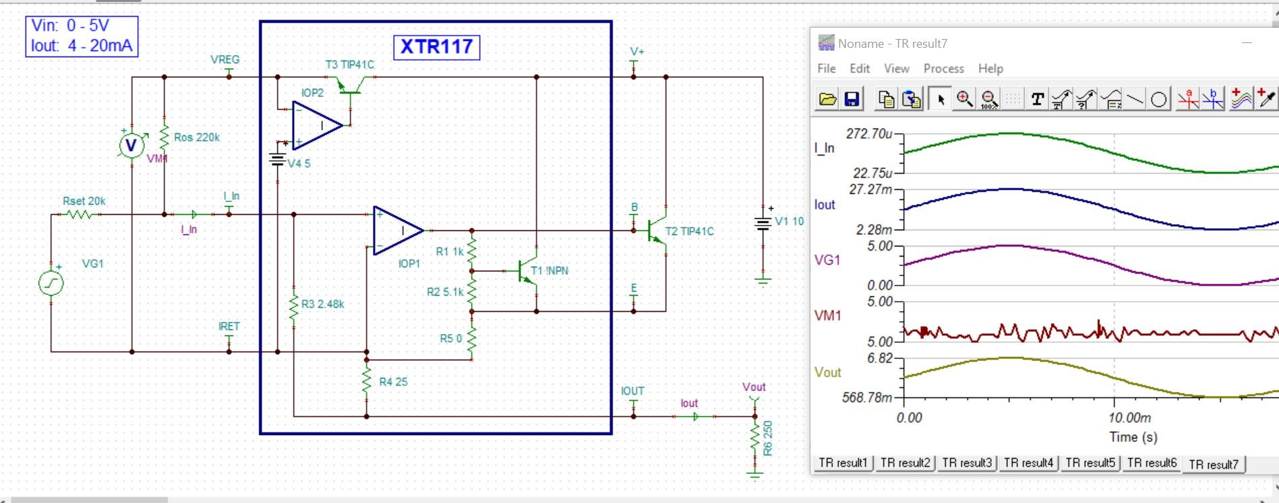Activate the zoom in magnifier tool

point(965,100)
